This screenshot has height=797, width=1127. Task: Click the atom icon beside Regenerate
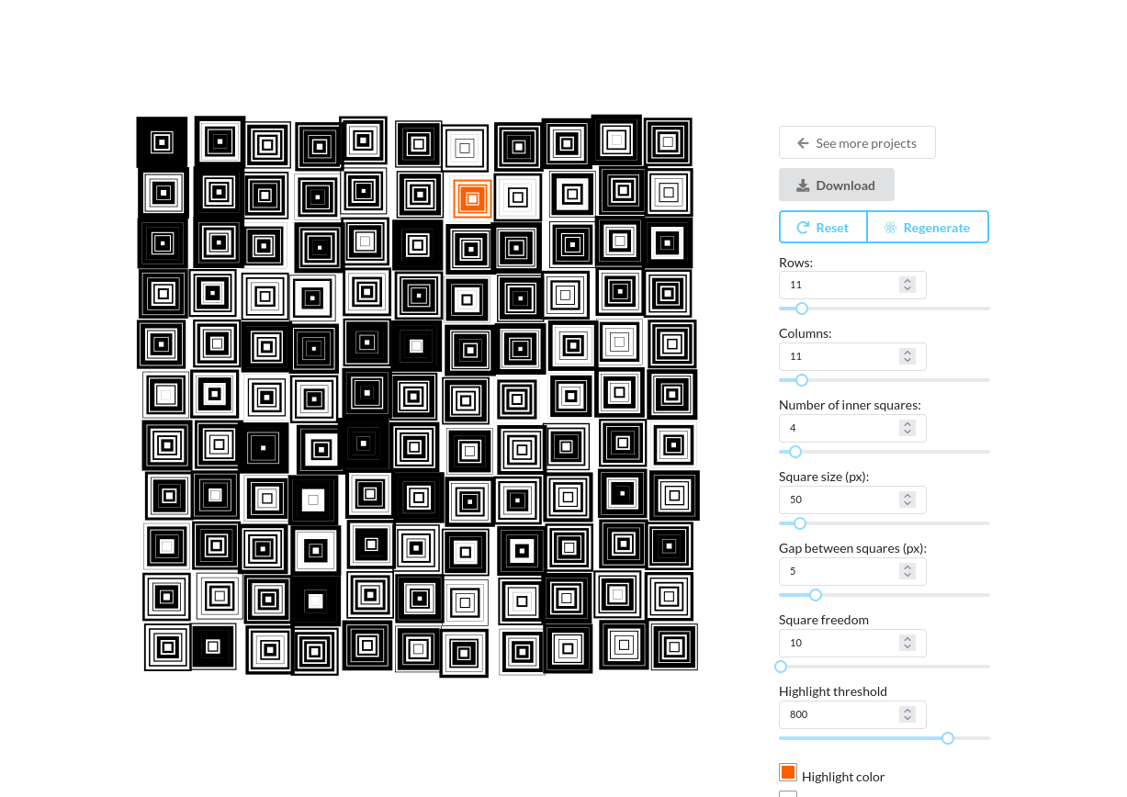(x=890, y=228)
